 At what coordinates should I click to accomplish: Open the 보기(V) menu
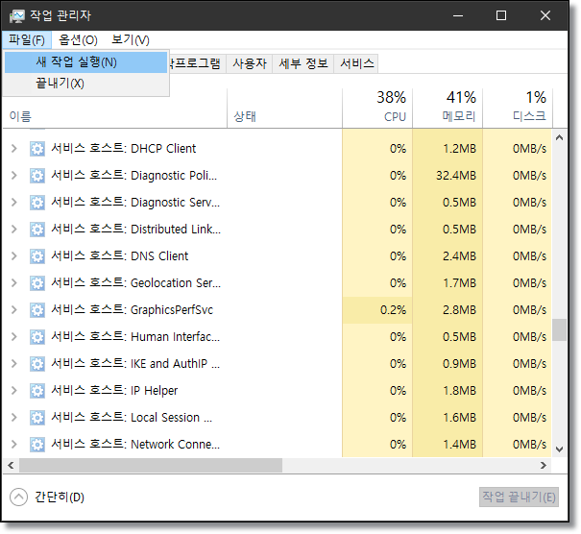coord(131,40)
